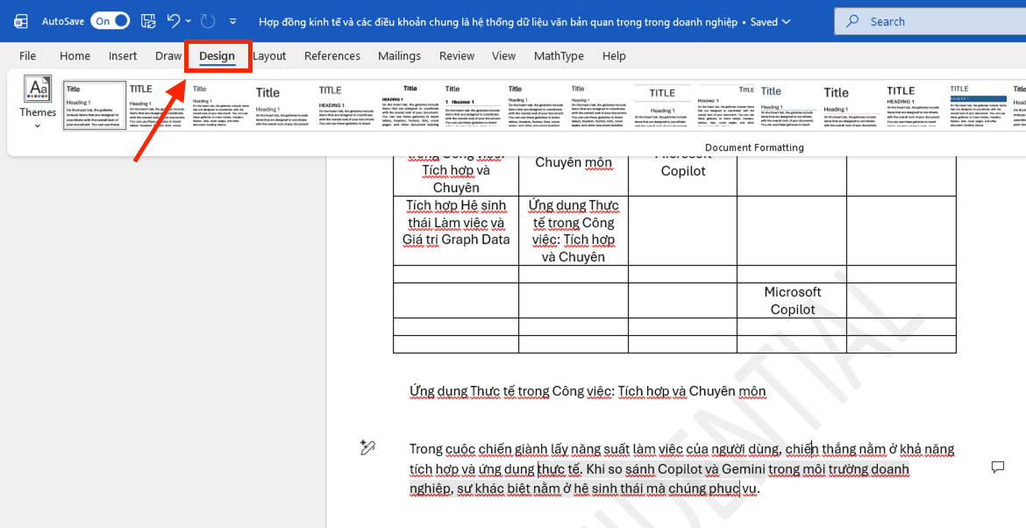The height and width of the screenshot is (528, 1026).
Task: Click the Save icon in title bar
Action: [148, 21]
